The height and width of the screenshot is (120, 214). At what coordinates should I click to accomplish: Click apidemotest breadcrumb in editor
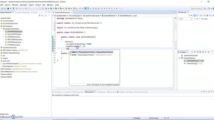tap(61, 16)
